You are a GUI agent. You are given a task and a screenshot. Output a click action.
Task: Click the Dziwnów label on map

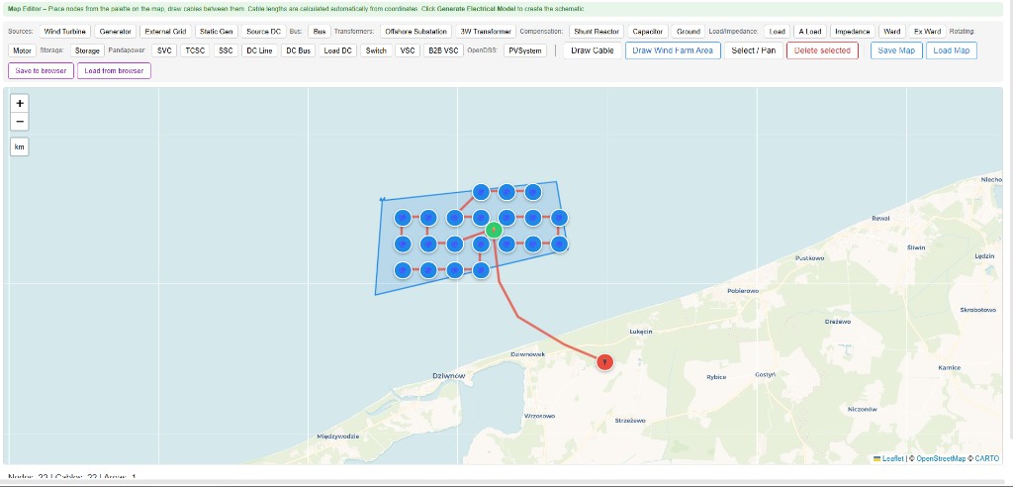pos(448,376)
